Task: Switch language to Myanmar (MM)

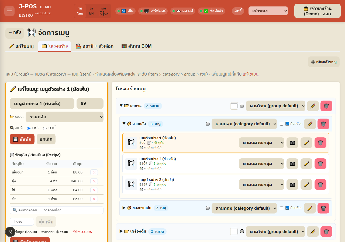Action: coord(104,11)
